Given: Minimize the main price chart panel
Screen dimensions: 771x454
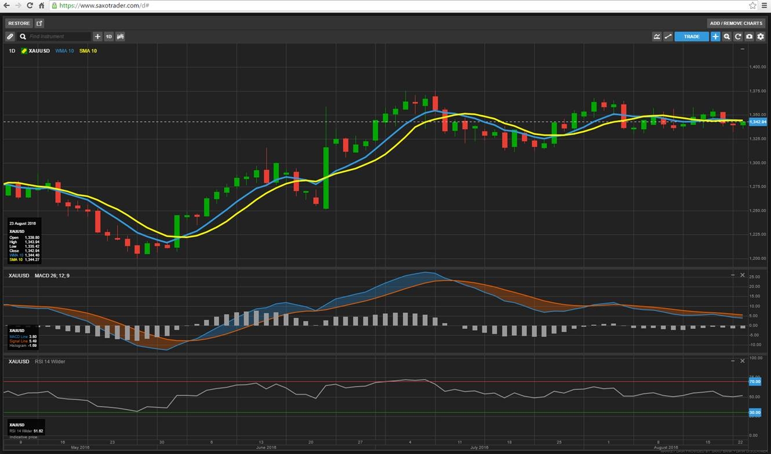Looking at the screenshot, I should pyautogui.click(x=743, y=49).
